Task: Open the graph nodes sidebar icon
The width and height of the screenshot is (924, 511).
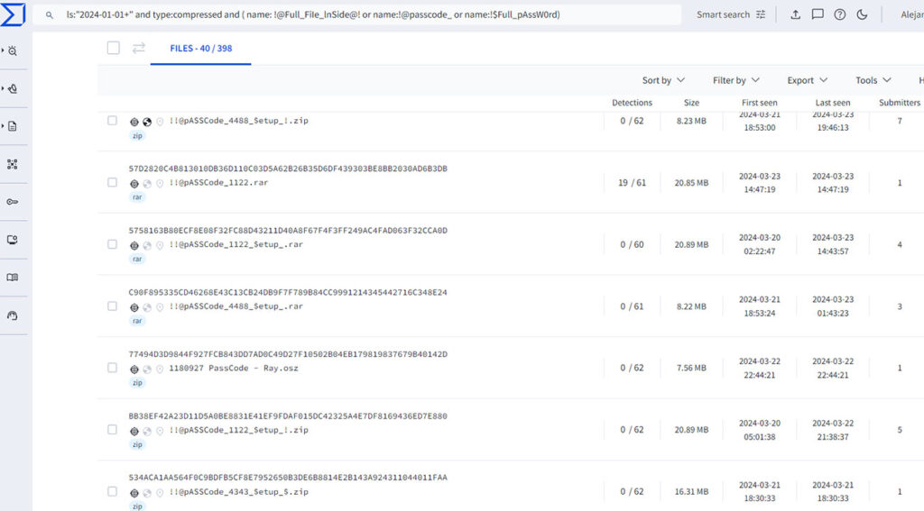Action: pos(13,164)
